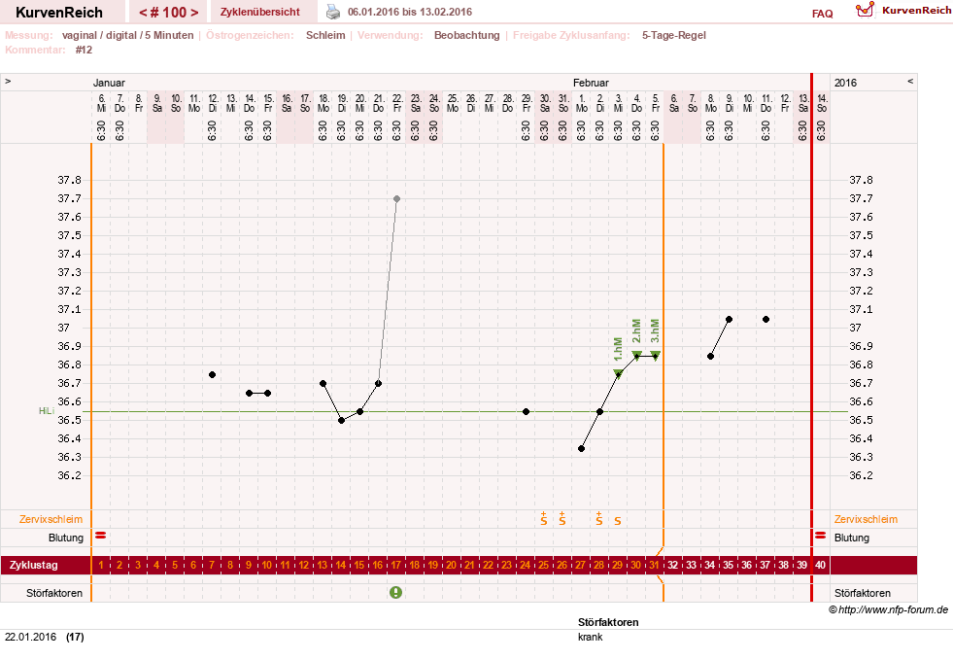Click the 36.35 temperature point on Feb 1
This screenshot has width=953, height=660.
[581, 449]
